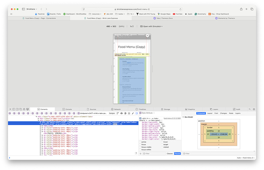The height and width of the screenshot is (170, 264).
Task: Open the Ys bookmarks folder dropdown
Action: coord(130,14)
